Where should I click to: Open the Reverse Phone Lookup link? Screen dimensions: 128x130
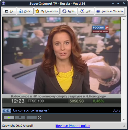73,126
